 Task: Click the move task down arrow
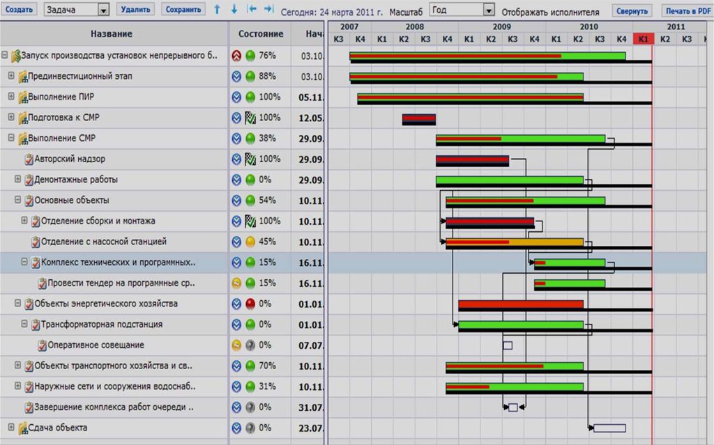[x=234, y=10]
